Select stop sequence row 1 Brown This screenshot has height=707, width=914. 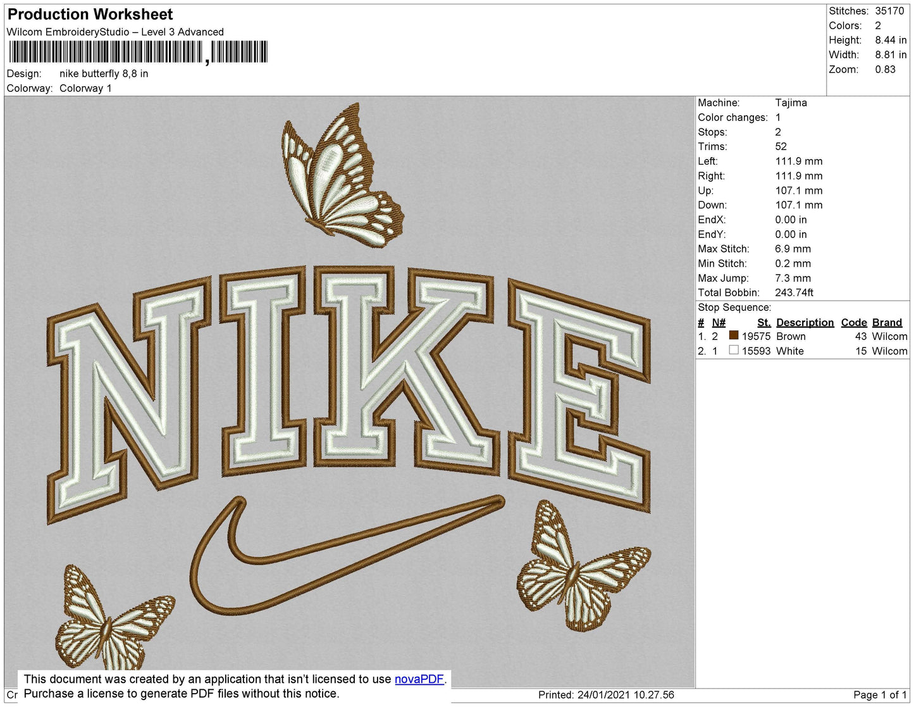[x=802, y=336]
